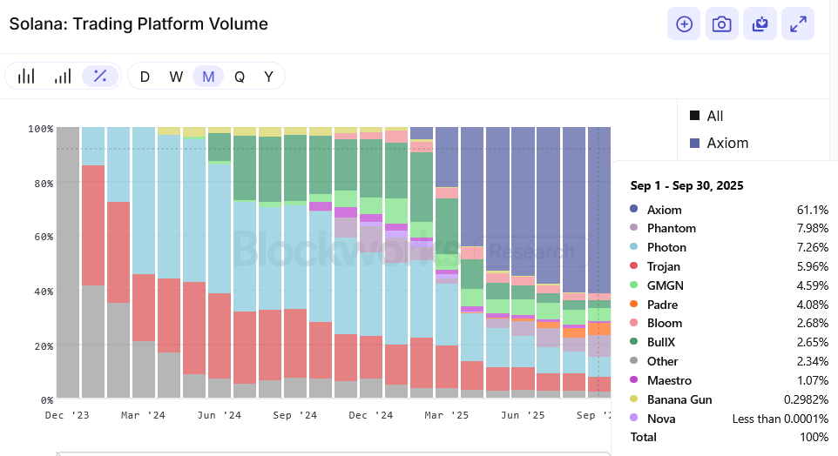
Task: Select the cumulative bar chart view icon
Action: (x=63, y=77)
